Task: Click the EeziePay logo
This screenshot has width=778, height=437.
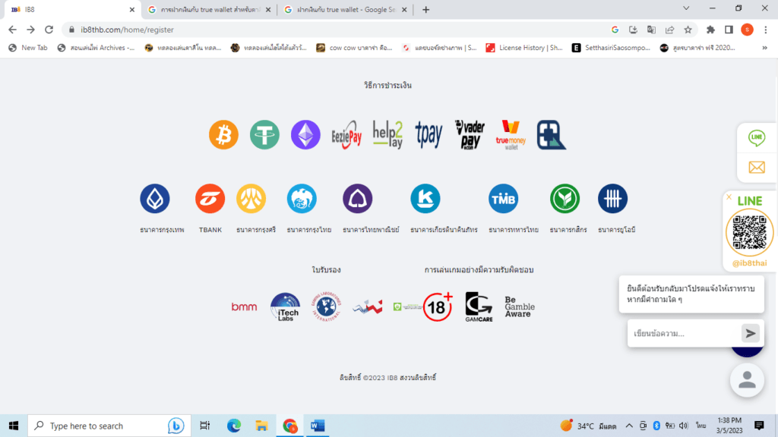Action: click(346, 135)
